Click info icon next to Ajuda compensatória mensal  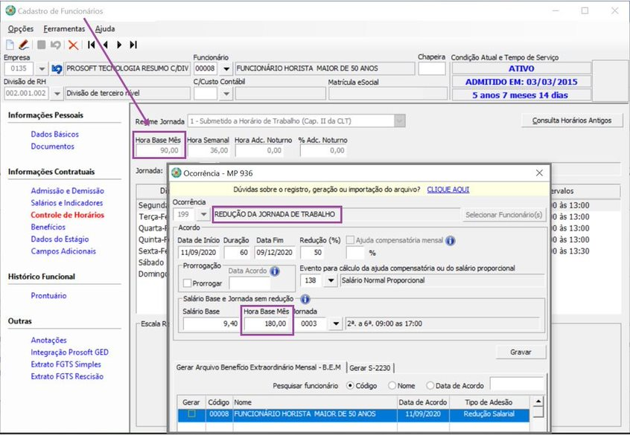tap(450, 241)
